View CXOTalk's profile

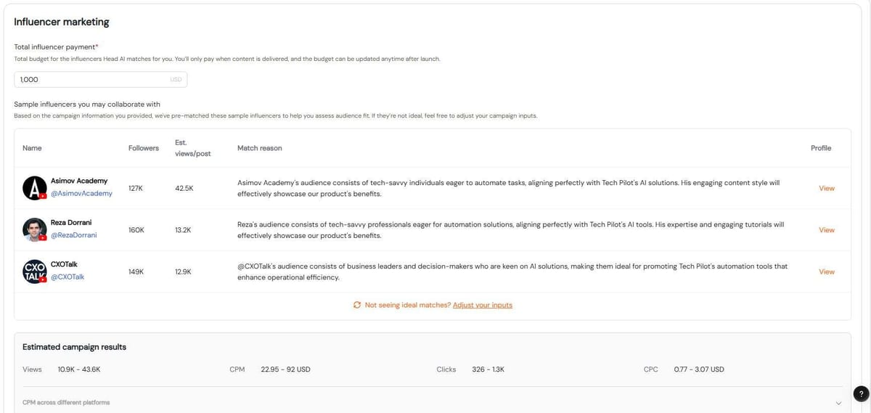pos(827,272)
